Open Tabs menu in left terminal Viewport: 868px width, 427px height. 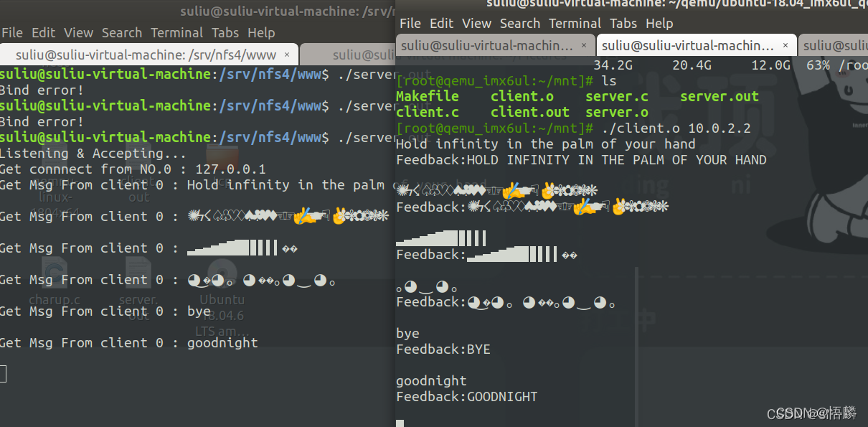(x=225, y=33)
